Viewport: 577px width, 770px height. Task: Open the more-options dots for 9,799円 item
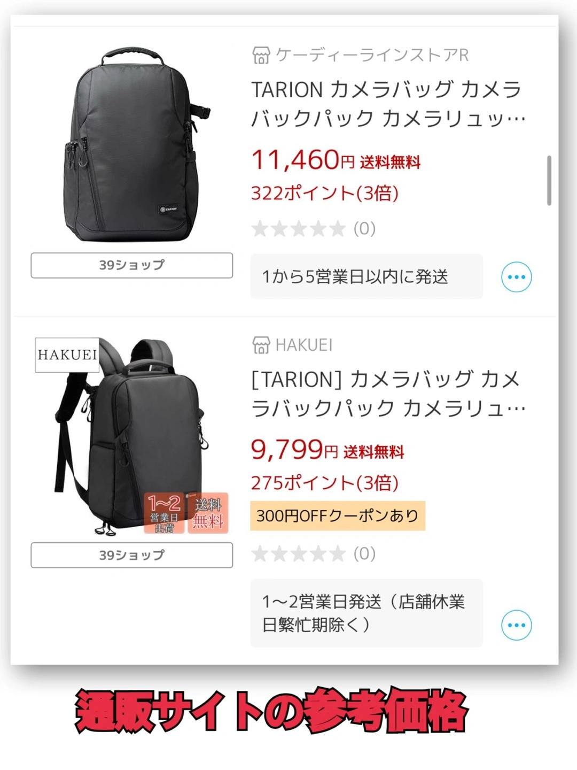coord(517,625)
